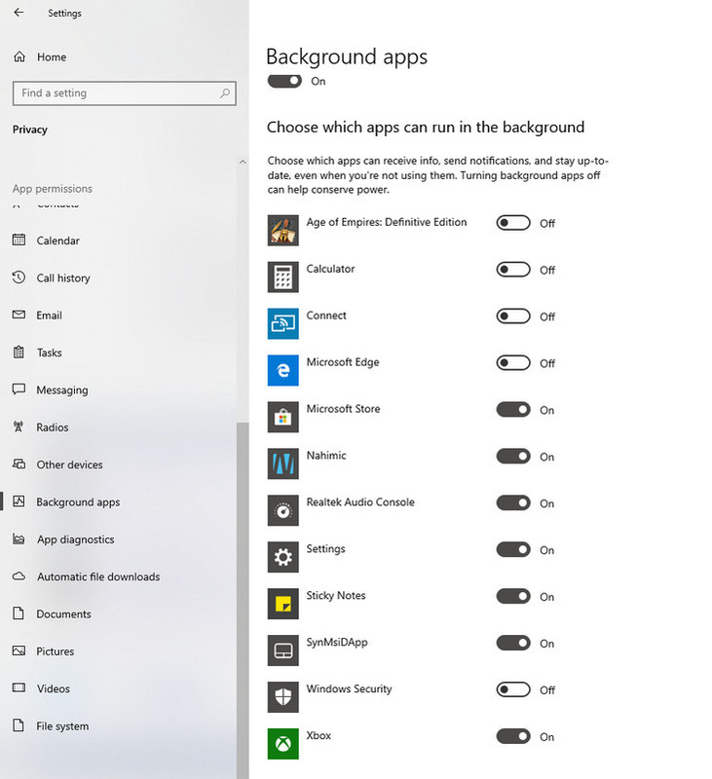Click the Videos film icon
The width and height of the screenshot is (712, 779).
[19, 688]
